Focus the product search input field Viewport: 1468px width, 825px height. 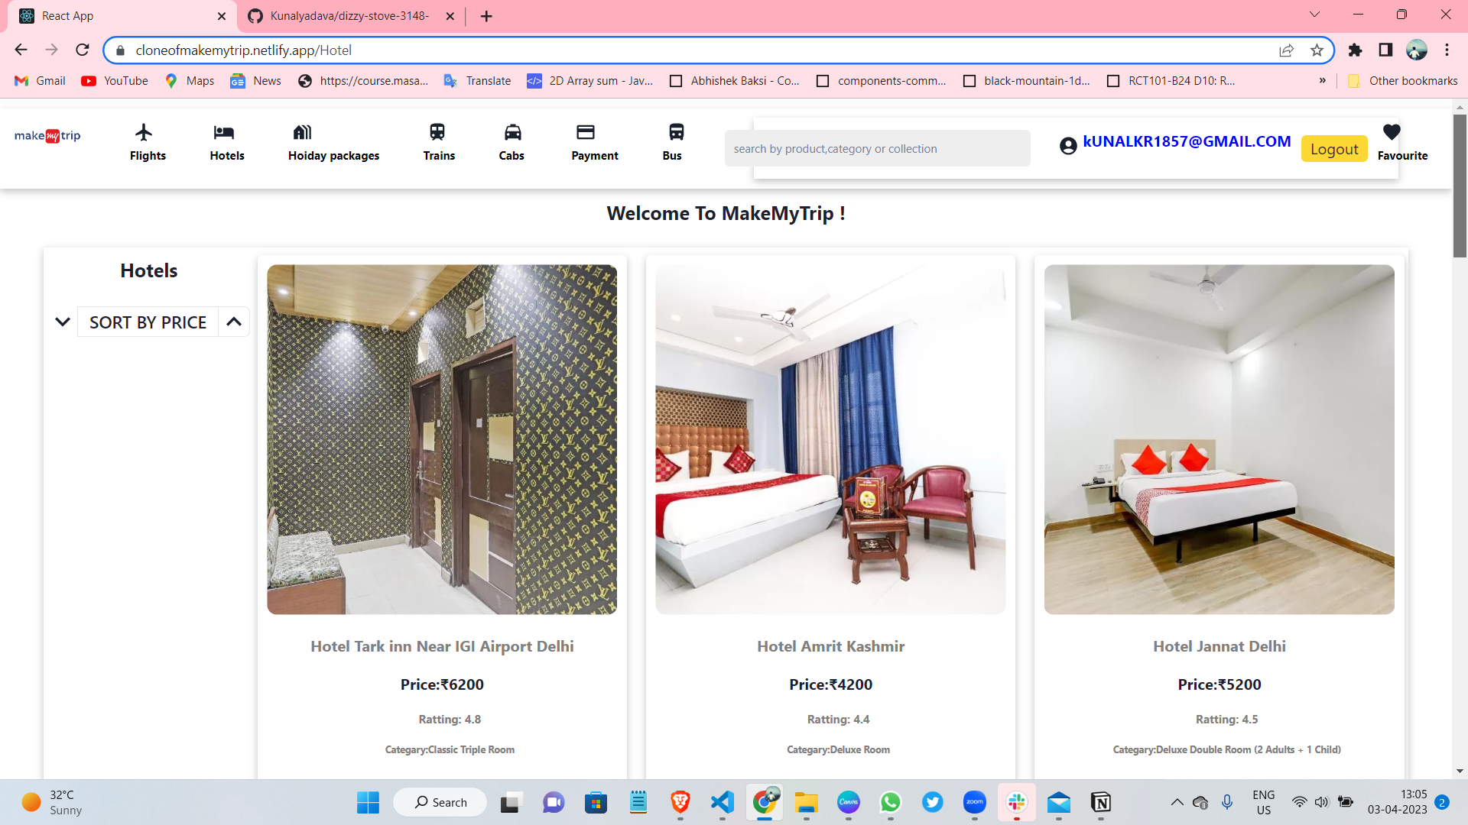point(877,149)
